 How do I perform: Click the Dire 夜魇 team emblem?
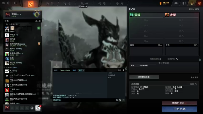click(167, 15)
